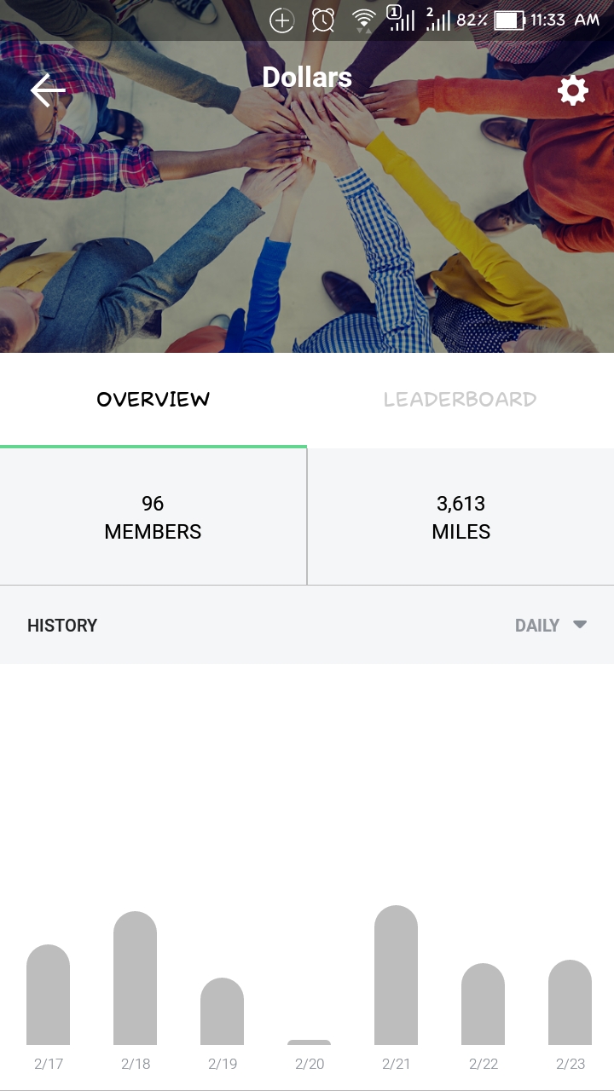Viewport: 614px width, 1091px height.
Task: Open the 3,613 Miles panel
Action: click(461, 517)
